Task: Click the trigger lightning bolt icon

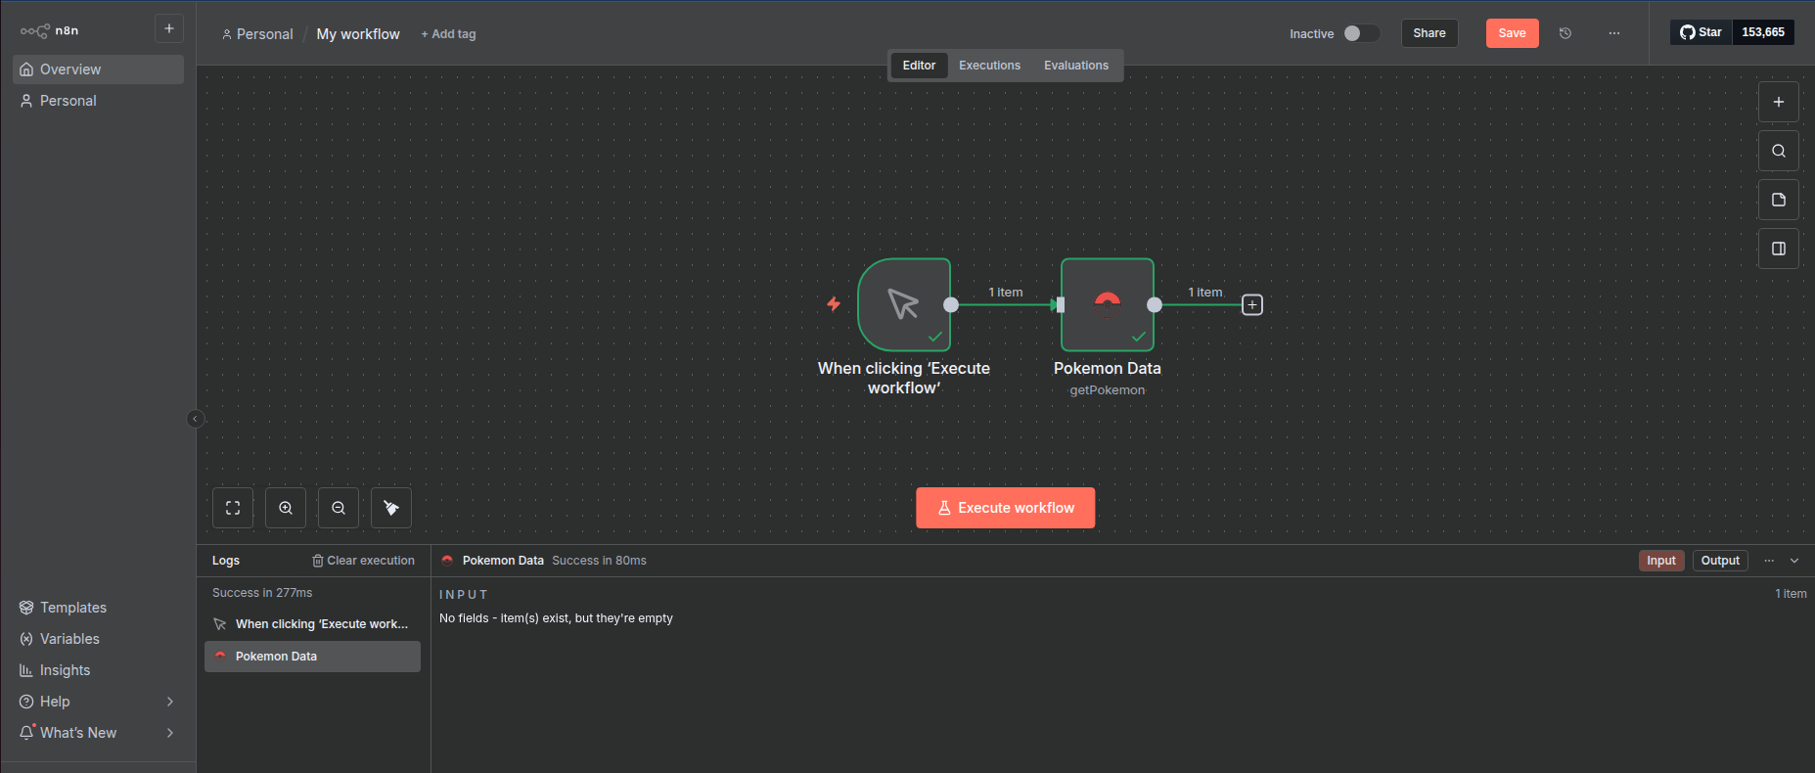Action: click(834, 304)
